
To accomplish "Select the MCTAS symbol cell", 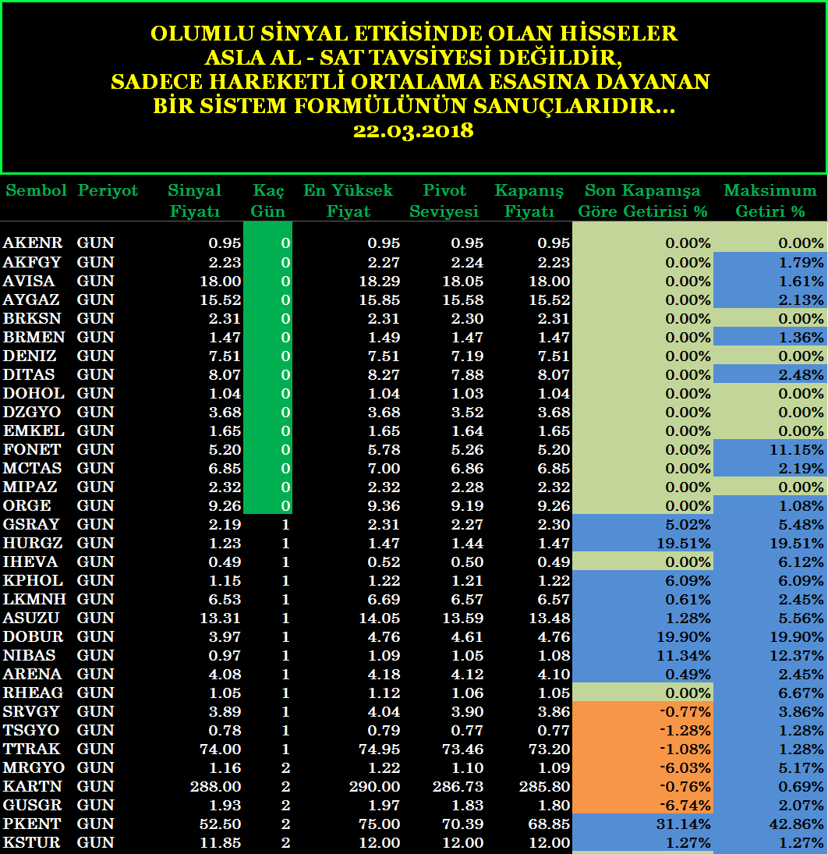I will 32,468.
